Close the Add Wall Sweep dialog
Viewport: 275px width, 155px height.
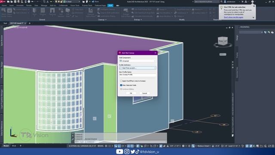point(155,53)
